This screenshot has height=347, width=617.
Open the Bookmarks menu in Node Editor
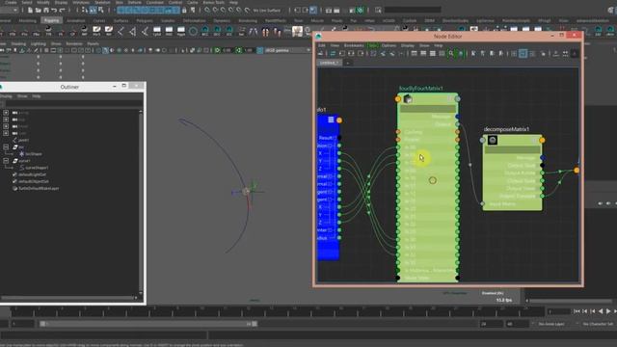point(354,45)
